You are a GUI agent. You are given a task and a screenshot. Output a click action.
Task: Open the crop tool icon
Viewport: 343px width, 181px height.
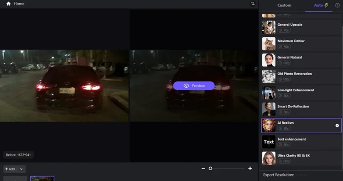coord(253,4)
